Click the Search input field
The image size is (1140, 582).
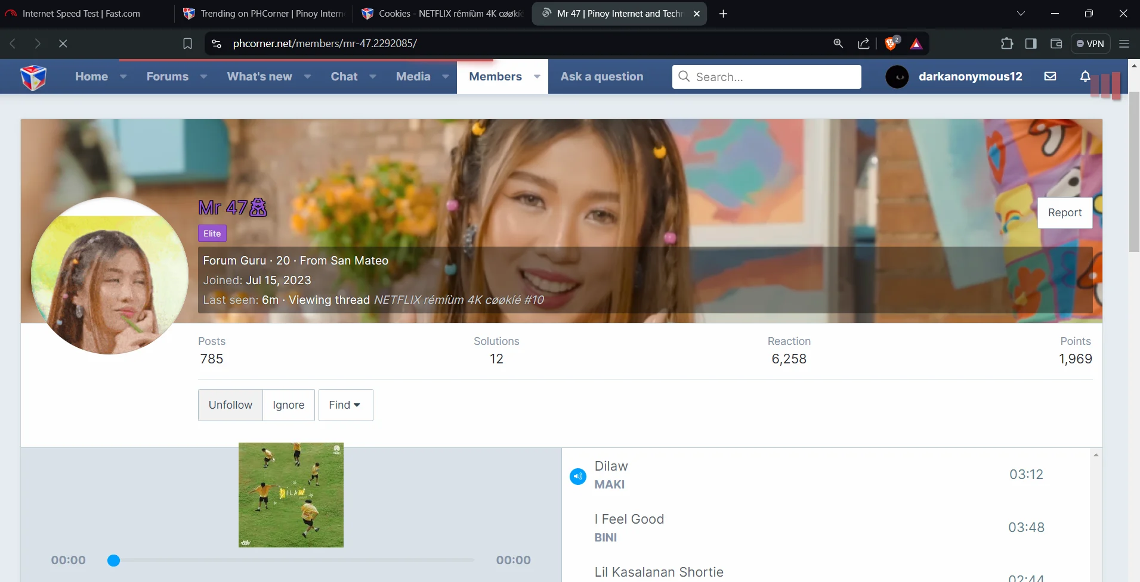[x=767, y=76]
